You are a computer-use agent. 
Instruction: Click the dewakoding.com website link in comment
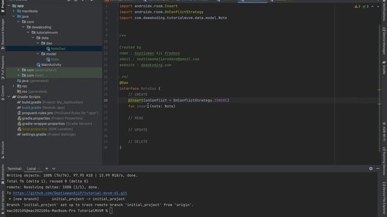[156, 65]
